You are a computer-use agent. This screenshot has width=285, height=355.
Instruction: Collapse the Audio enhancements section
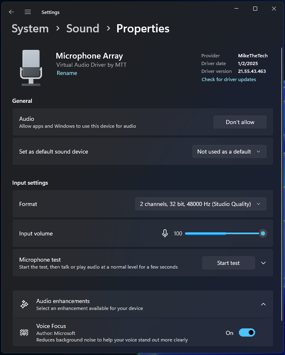pos(263,304)
